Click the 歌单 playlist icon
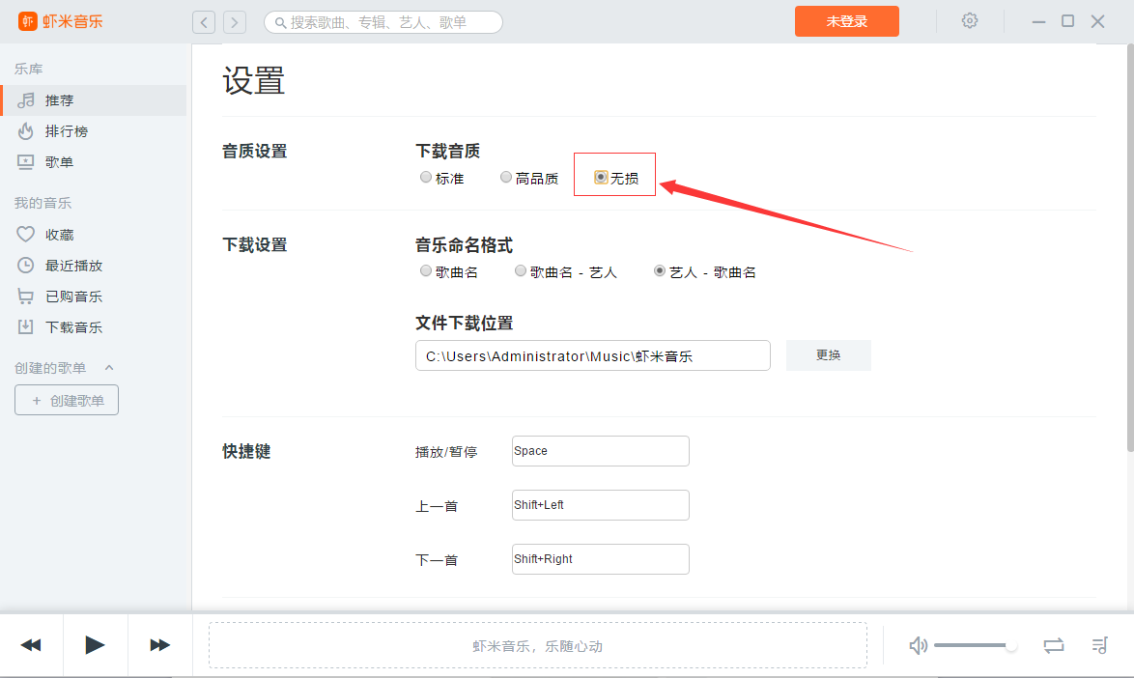The image size is (1134, 678). click(25, 162)
